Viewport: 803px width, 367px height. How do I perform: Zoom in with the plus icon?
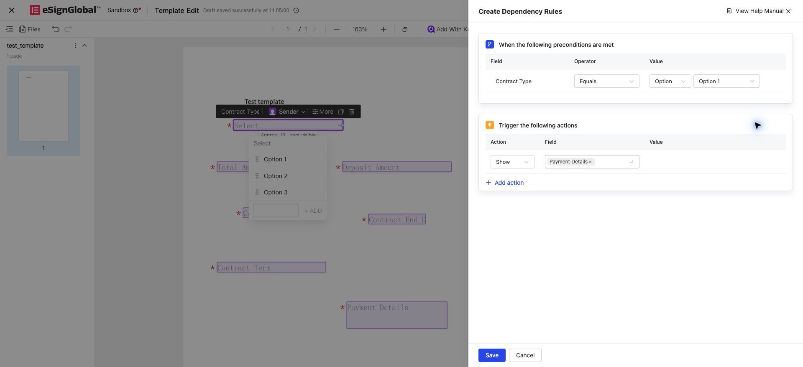(383, 29)
